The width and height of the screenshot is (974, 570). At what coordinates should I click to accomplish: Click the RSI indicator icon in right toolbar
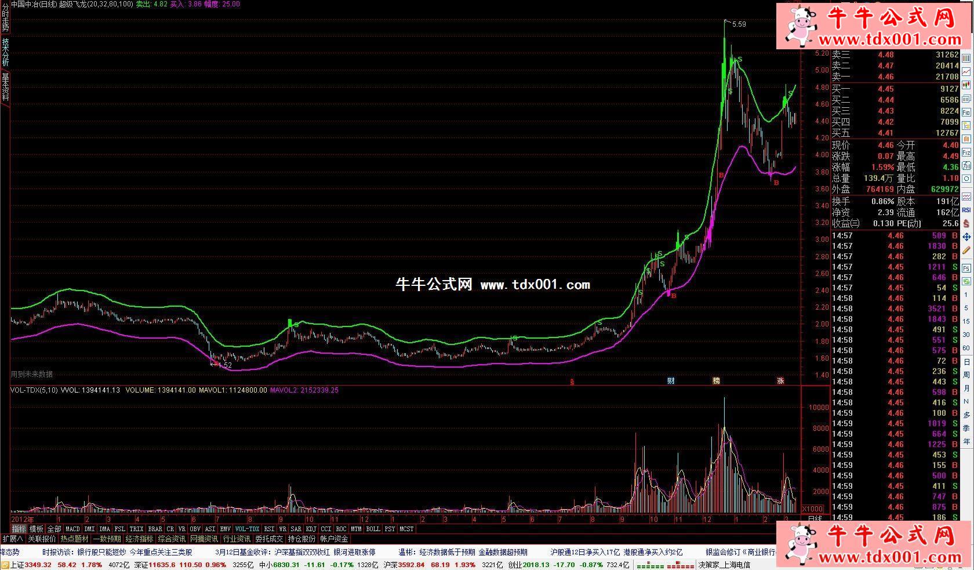pyautogui.click(x=966, y=210)
